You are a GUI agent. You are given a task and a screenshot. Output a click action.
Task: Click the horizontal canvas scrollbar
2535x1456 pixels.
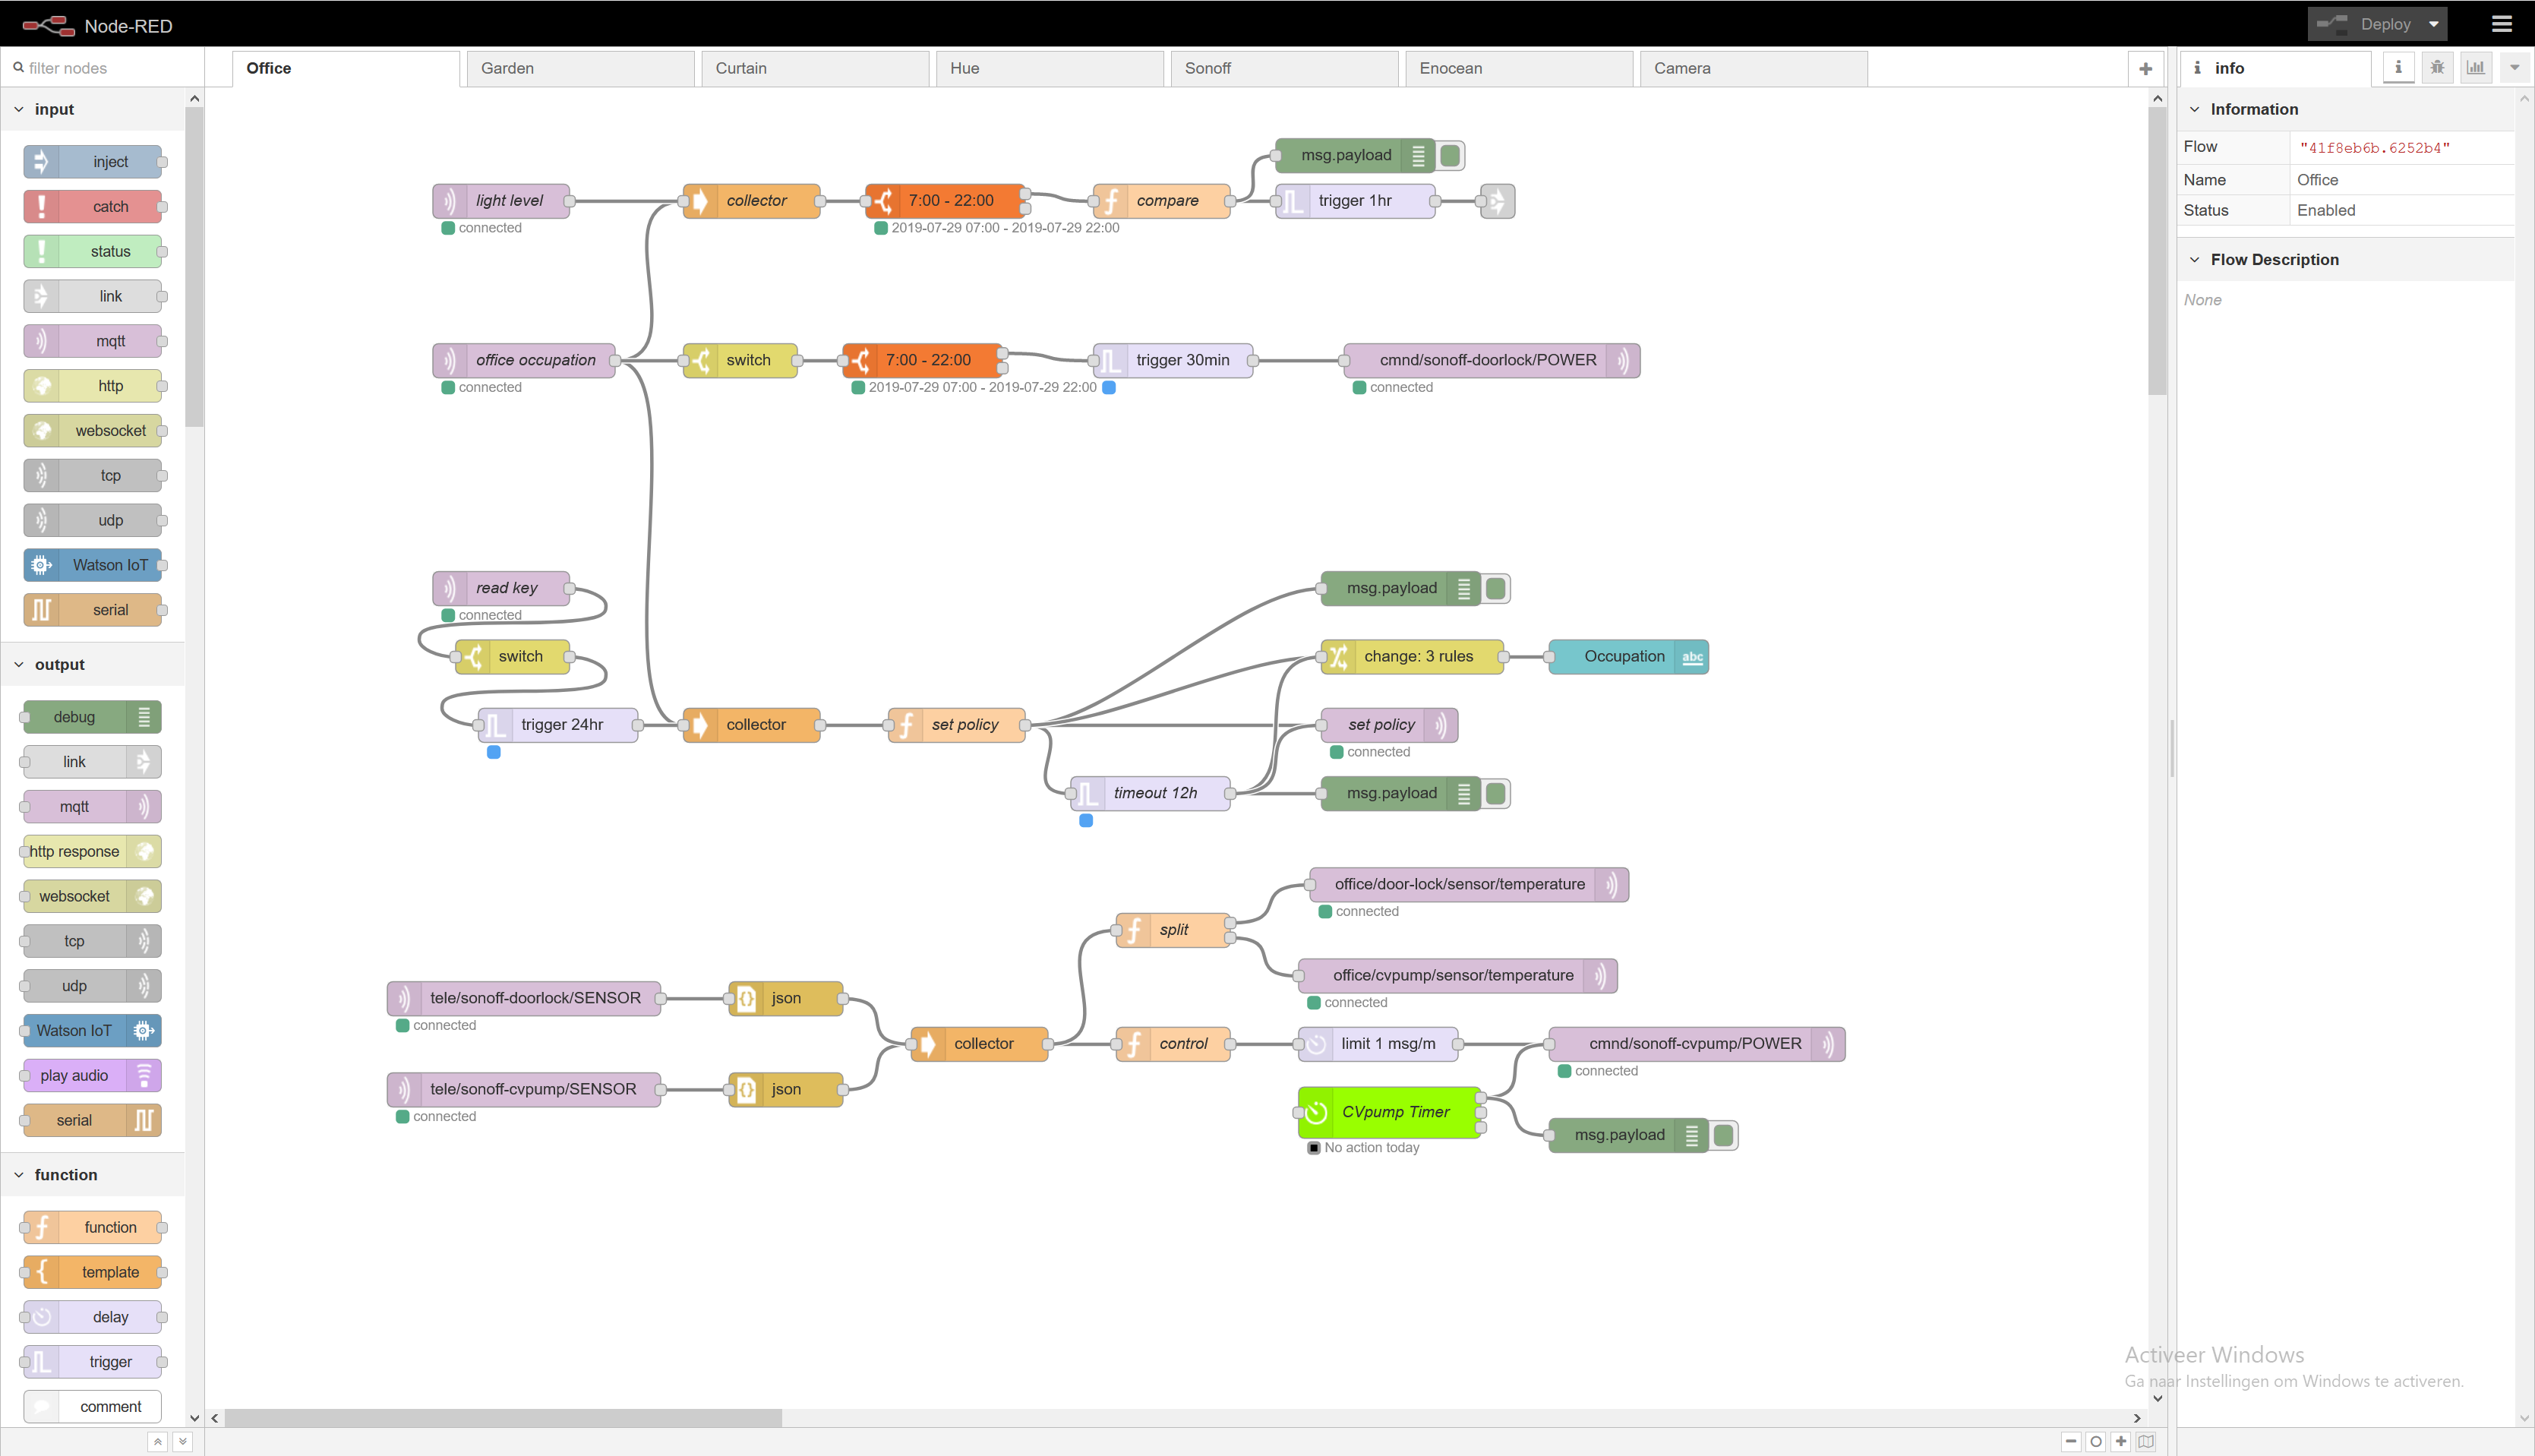click(x=503, y=1418)
